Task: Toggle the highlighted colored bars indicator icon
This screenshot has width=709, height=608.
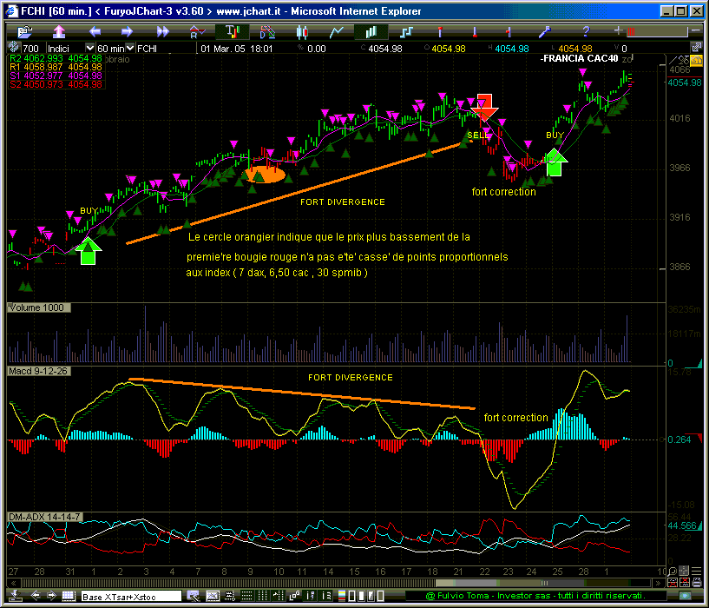Action: [233, 32]
